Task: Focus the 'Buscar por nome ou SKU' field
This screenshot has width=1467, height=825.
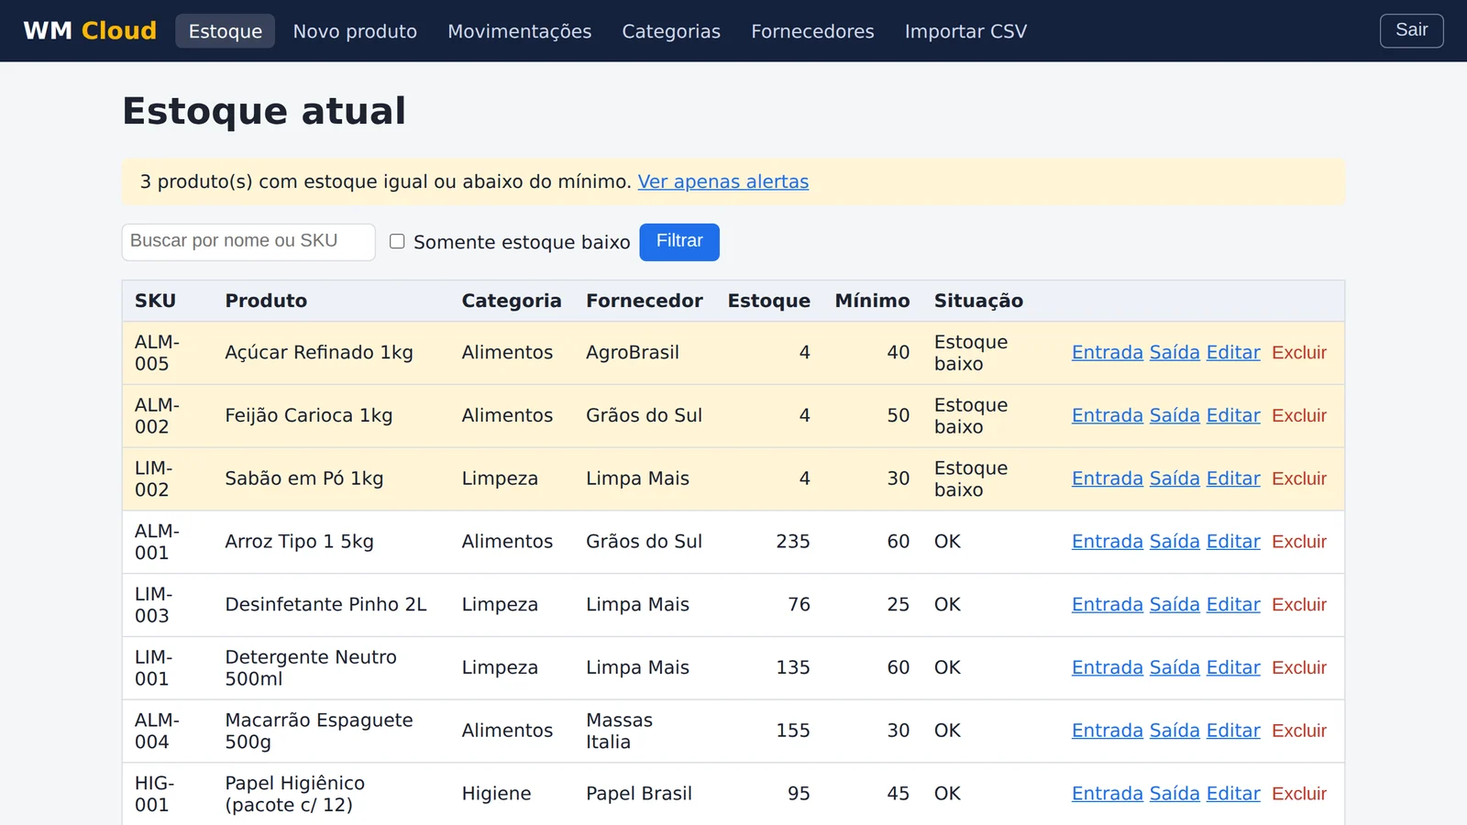Action: coord(248,242)
